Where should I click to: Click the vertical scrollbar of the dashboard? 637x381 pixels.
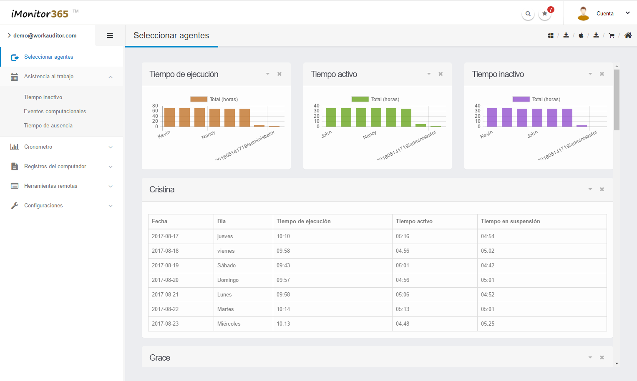click(x=617, y=100)
